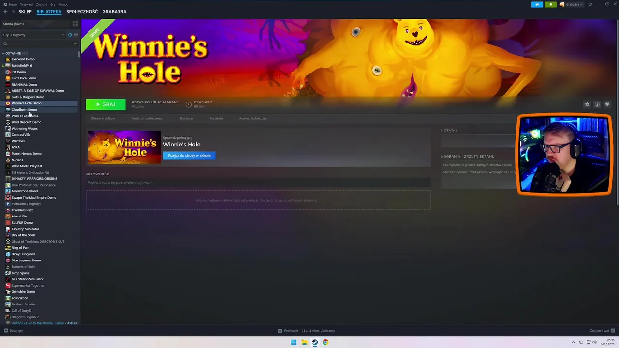
Task: Select Moonstone Island in library list
Action: coord(24,191)
